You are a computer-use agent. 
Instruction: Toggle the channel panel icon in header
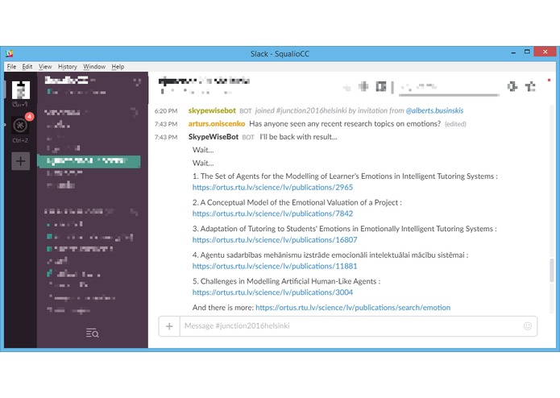[x=381, y=86]
